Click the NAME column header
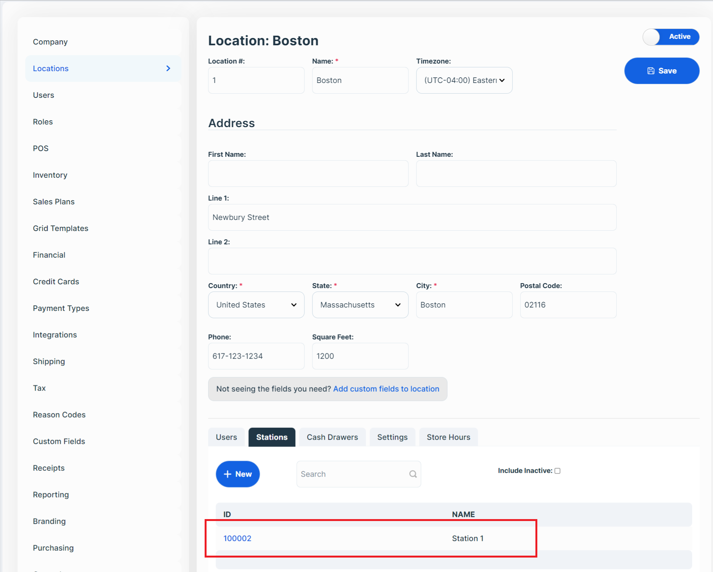Viewport: 713px width, 572px height. (x=463, y=515)
